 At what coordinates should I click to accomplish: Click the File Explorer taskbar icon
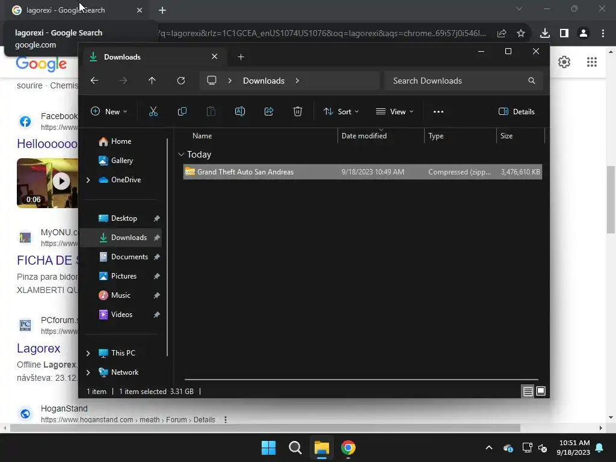pos(321,448)
